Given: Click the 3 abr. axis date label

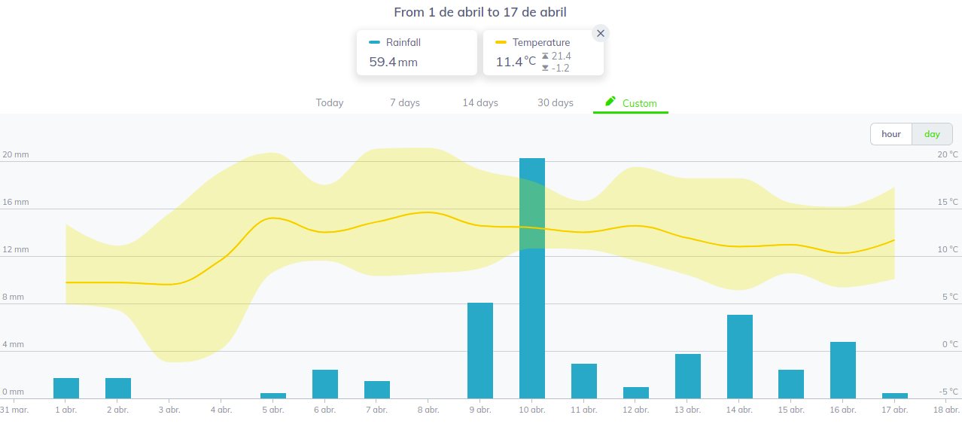Looking at the screenshot, I should coord(169,410).
